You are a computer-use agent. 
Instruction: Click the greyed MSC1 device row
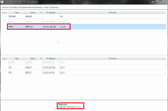click(x=87, y=22)
